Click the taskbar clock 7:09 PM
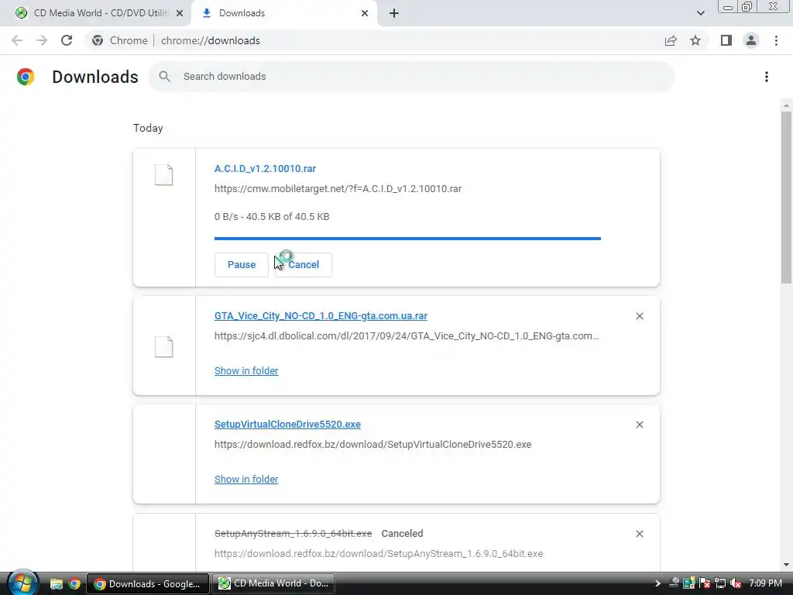Screen dimensions: 793x595 coord(766,583)
